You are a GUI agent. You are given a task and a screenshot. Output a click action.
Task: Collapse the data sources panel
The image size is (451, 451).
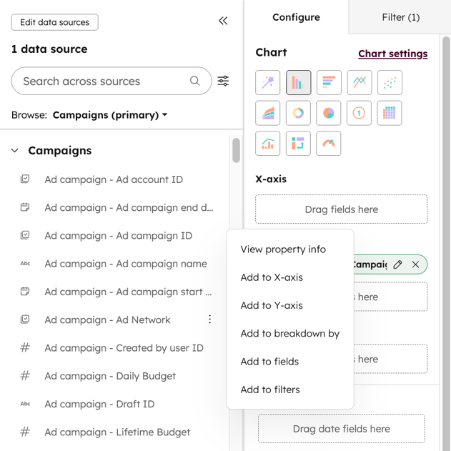223,21
